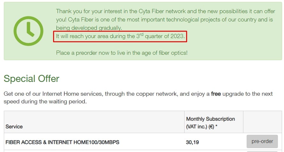Click the partially visible button below pre-order
Screen dimensions: 284x152
pyautogui.click(x=262, y=151)
